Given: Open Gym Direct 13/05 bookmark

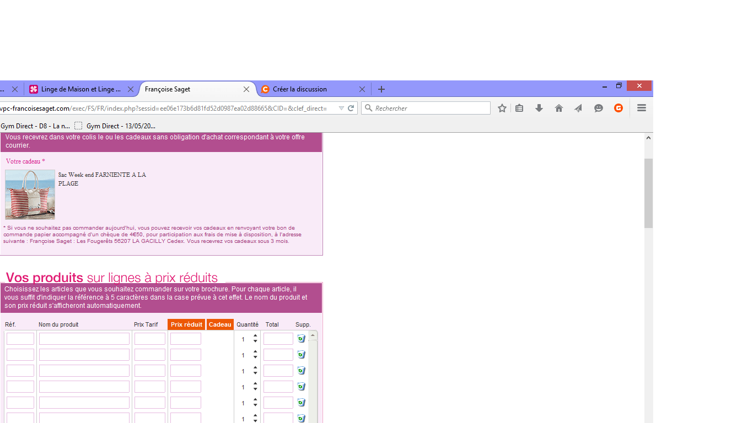Looking at the screenshot, I should [120, 126].
